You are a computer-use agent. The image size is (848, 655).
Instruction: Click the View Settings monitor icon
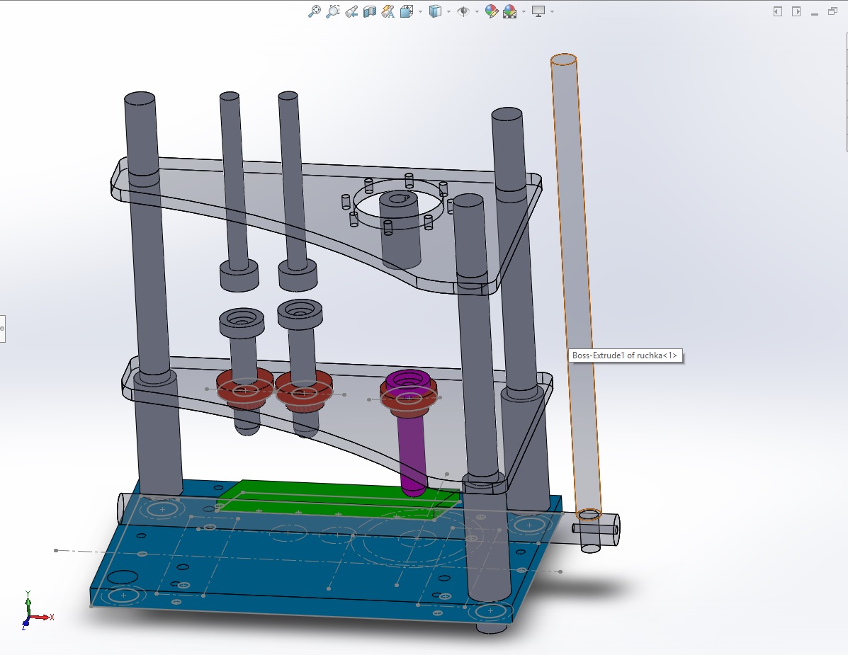click(x=539, y=11)
